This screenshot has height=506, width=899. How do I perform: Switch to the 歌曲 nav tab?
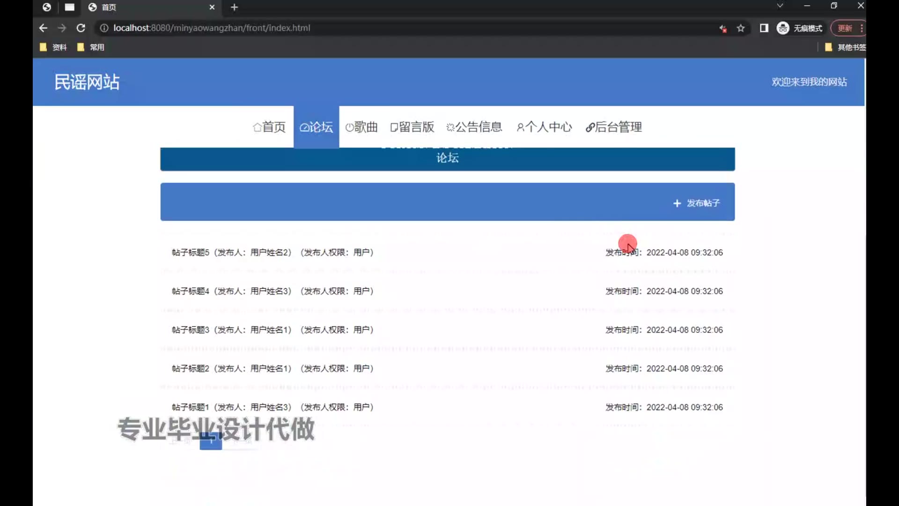click(x=361, y=127)
